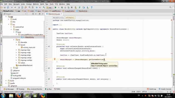Open the VCS menu

[x=56, y=4]
